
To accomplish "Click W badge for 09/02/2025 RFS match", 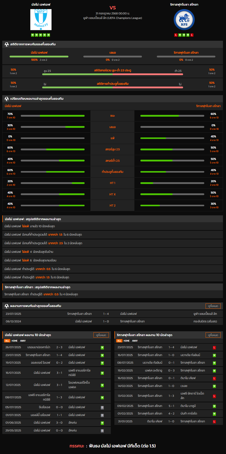I will (214, 406).
